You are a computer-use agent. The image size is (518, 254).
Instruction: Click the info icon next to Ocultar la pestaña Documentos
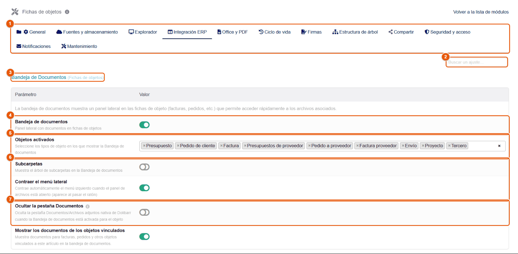tap(88, 206)
